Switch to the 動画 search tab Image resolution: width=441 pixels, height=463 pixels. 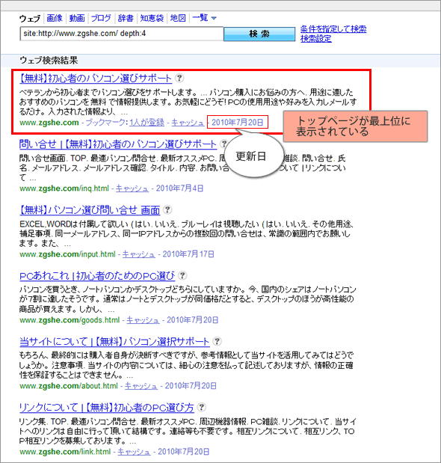click(77, 18)
